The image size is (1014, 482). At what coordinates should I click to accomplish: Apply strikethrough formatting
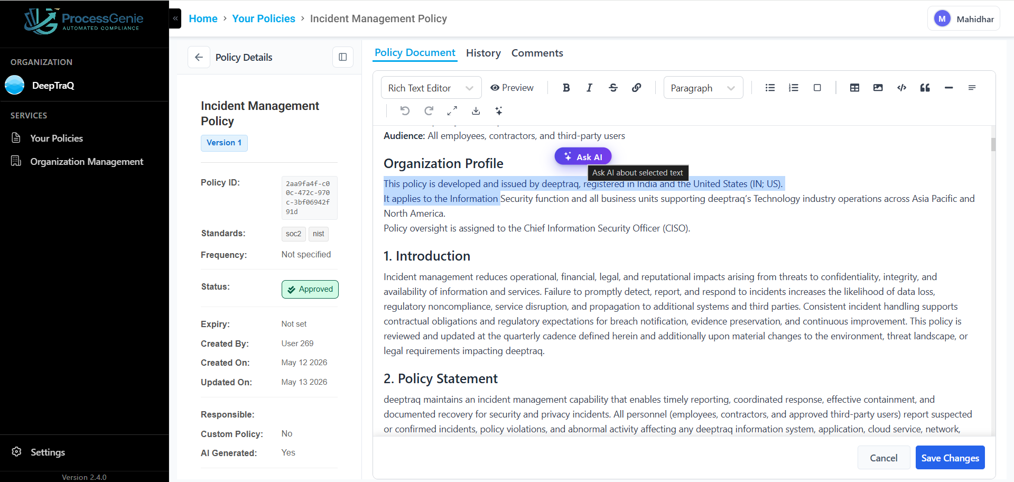[613, 88]
